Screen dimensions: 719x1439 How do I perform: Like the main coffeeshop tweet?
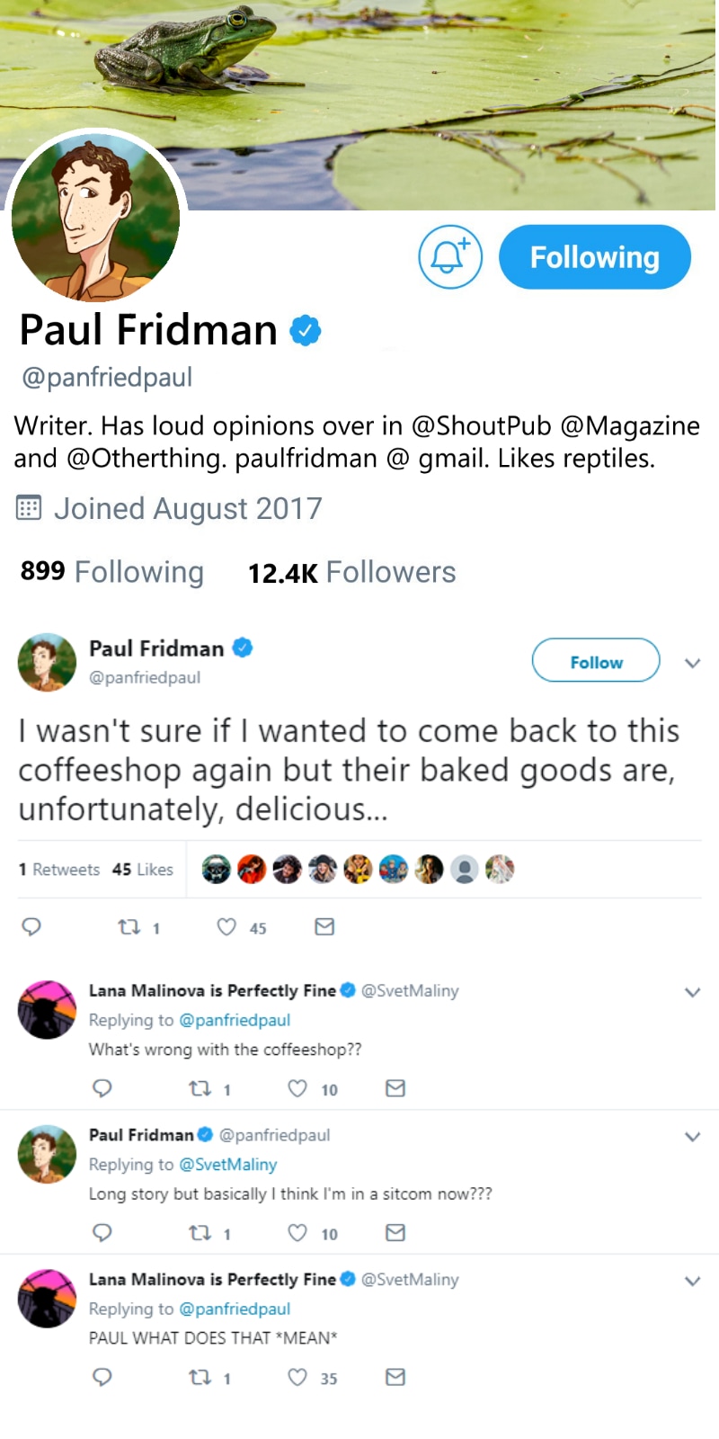[227, 926]
